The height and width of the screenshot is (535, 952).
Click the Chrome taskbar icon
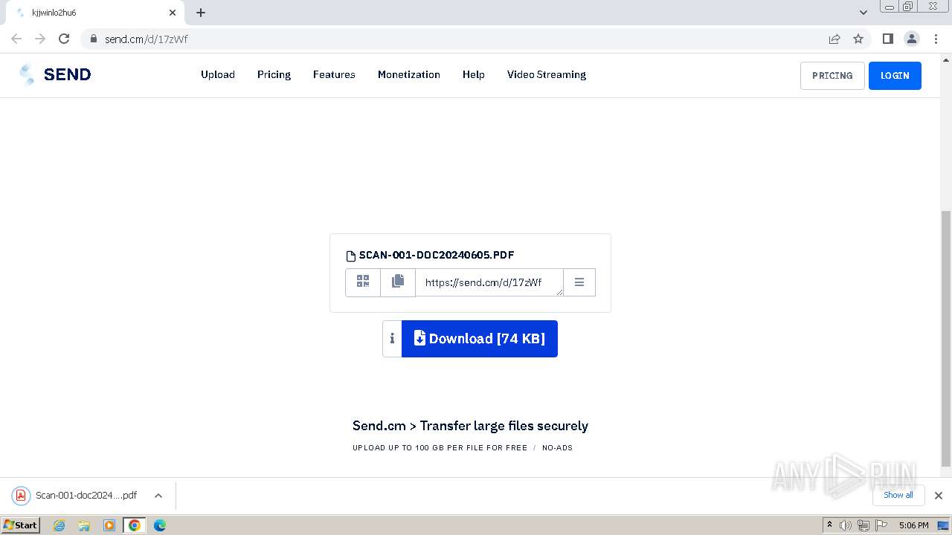click(135, 525)
